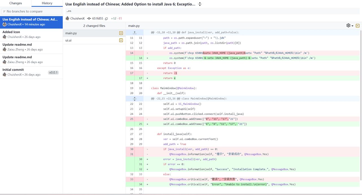Image resolution: width=362 pixels, height=195 pixels.
Task: Click the modified status icon beside ui.ui
Action: click(x=121, y=40)
